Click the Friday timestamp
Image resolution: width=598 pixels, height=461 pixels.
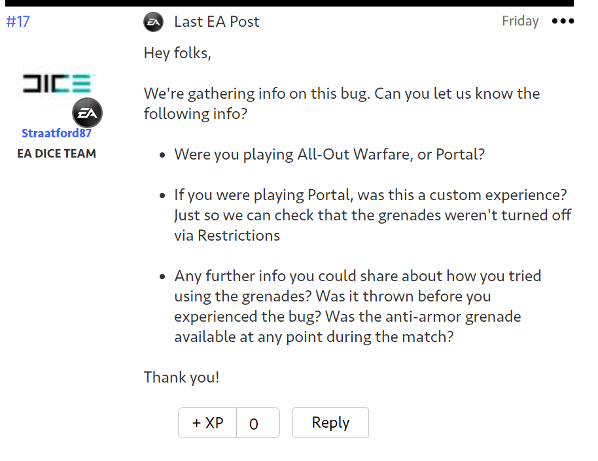coord(520,22)
